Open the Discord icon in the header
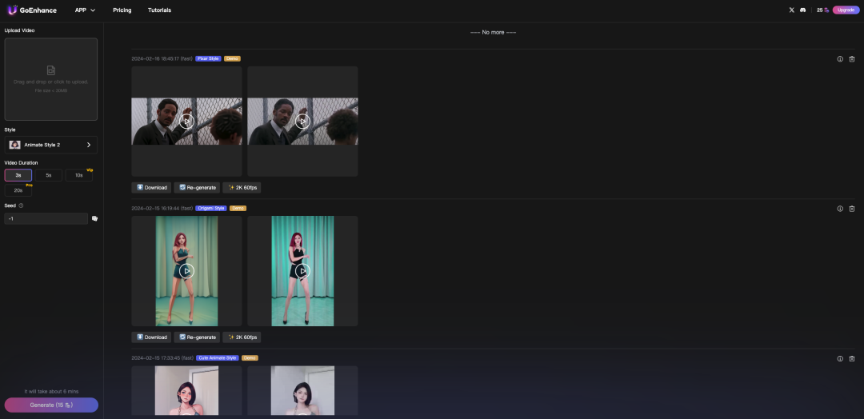The image size is (864, 419). pyautogui.click(x=802, y=10)
